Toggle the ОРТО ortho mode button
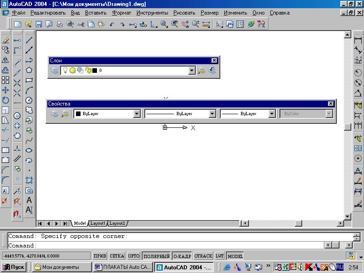This screenshot has width=364, height=273. 134,256
